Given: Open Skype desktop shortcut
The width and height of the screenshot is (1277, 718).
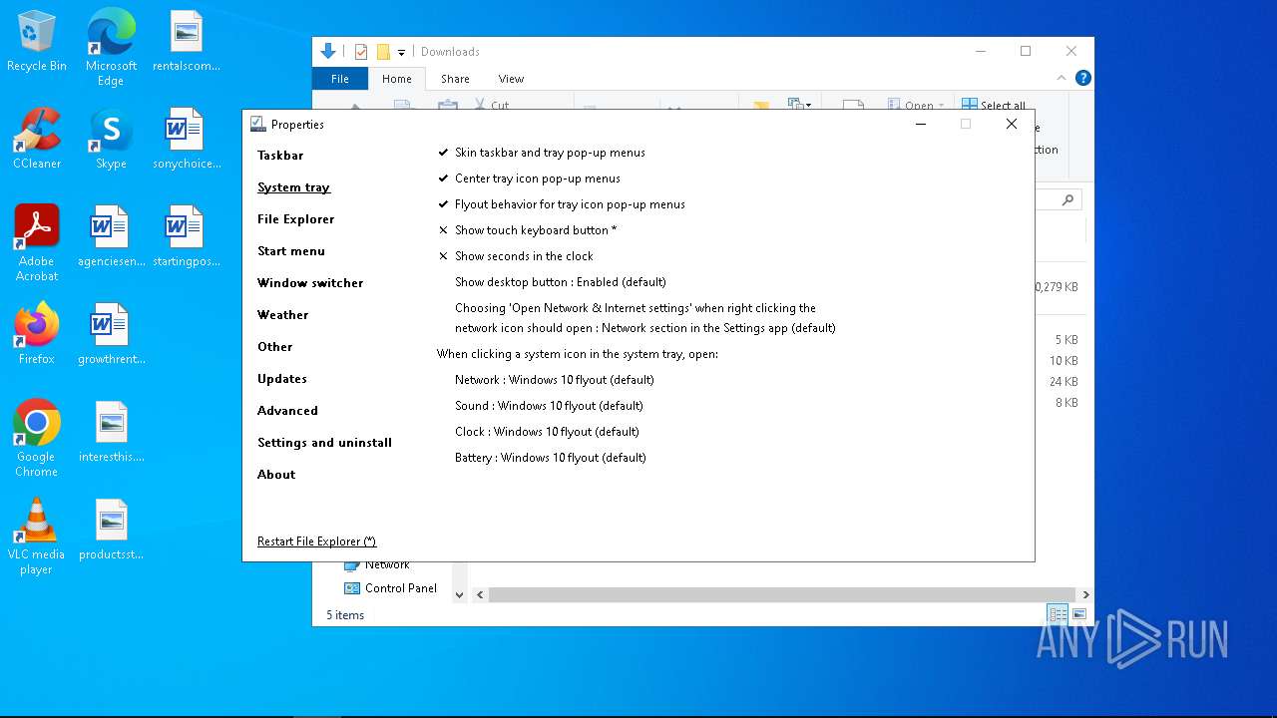Looking at the screenshot, I should tap(111, 139).
